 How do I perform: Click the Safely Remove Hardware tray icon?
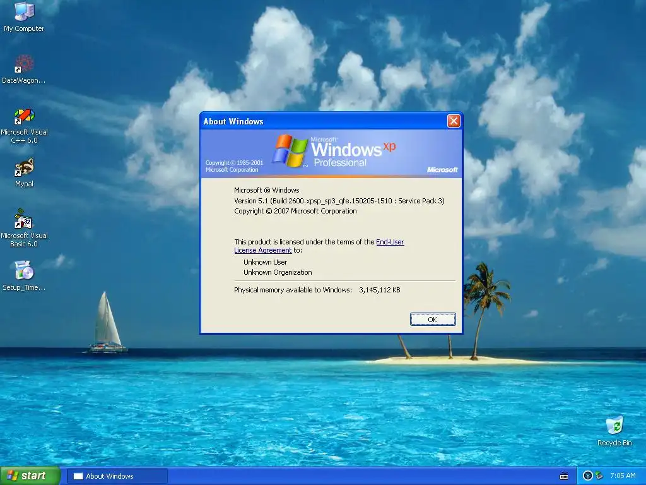pyautogui.click(x=599, y=476)
